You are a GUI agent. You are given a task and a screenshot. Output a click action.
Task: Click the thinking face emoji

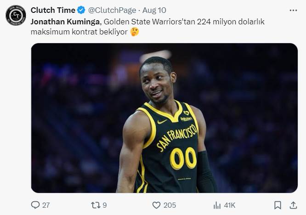[x=135, y=32]
